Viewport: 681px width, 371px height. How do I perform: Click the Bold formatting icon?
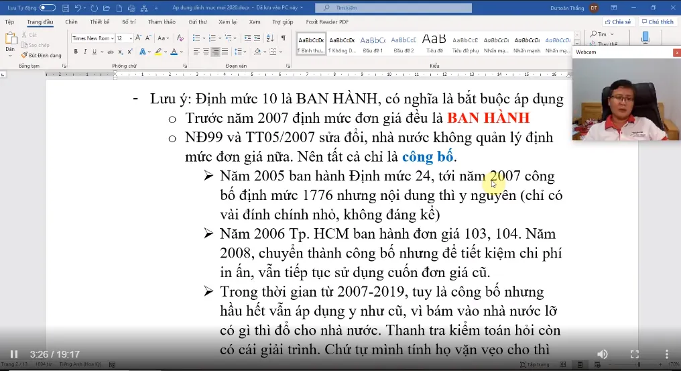(76, 52)
